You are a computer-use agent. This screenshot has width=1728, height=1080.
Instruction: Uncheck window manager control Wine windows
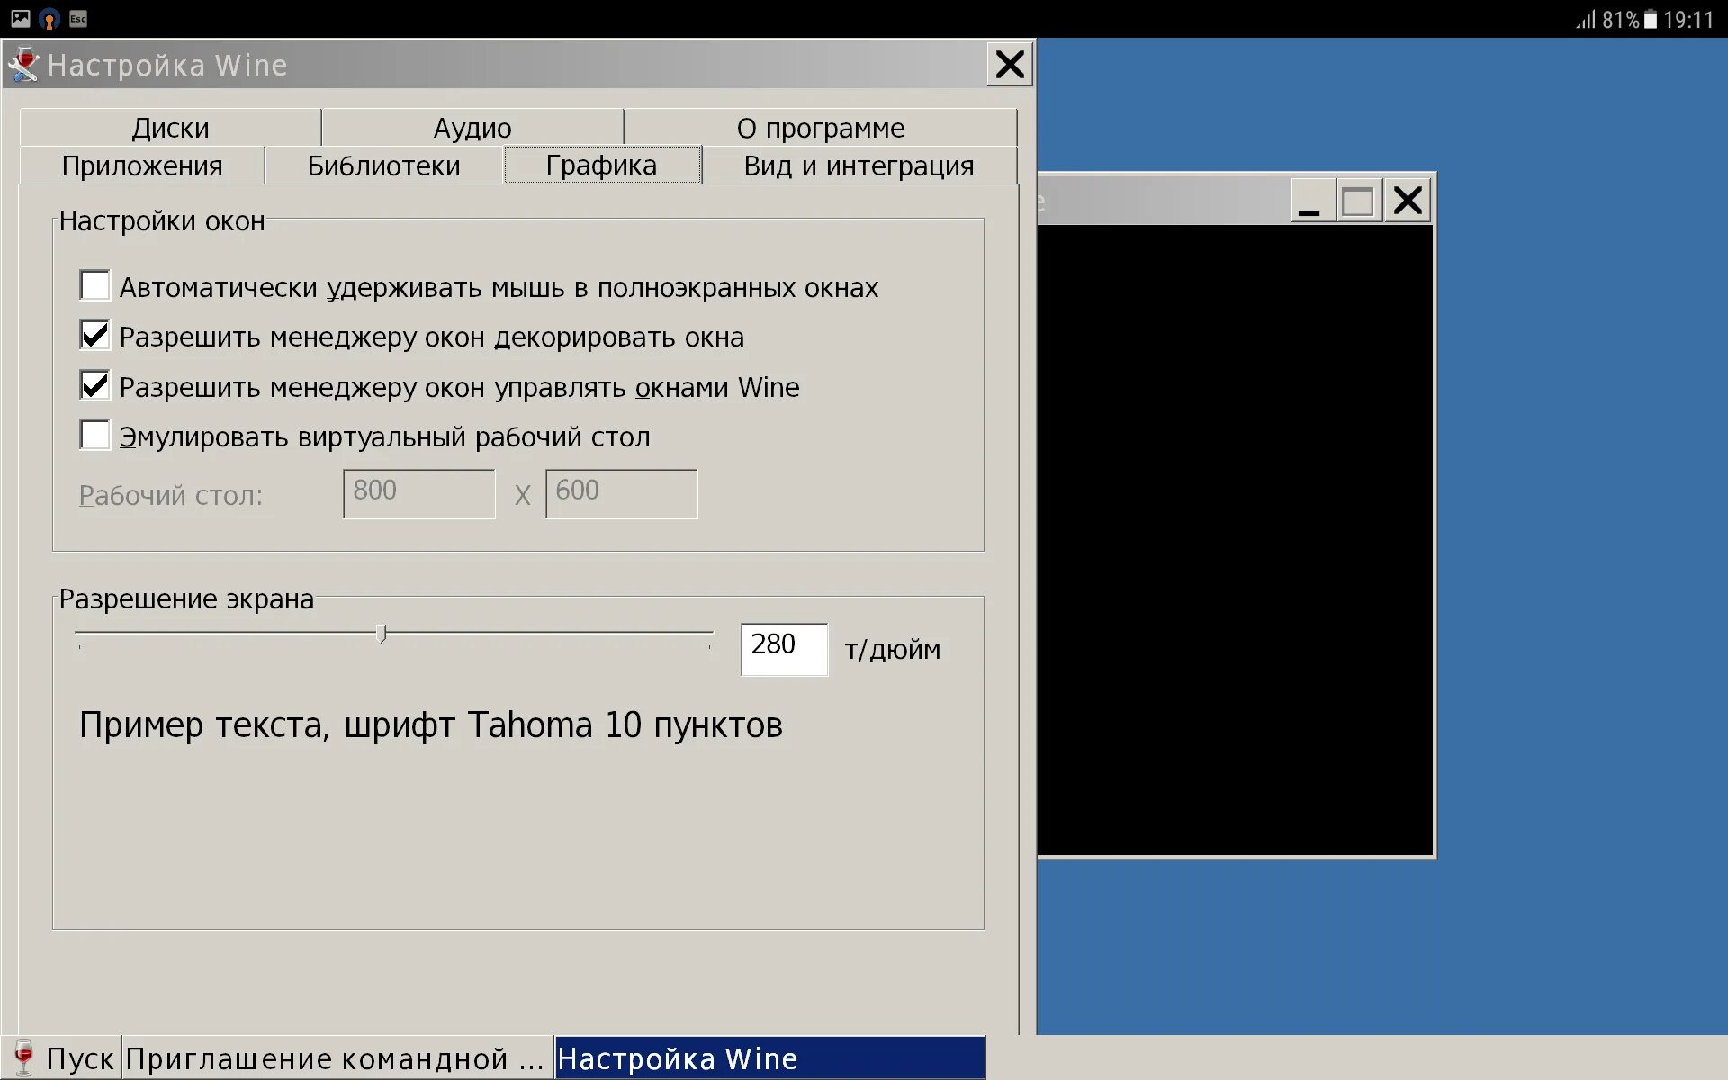pos(95,385)
